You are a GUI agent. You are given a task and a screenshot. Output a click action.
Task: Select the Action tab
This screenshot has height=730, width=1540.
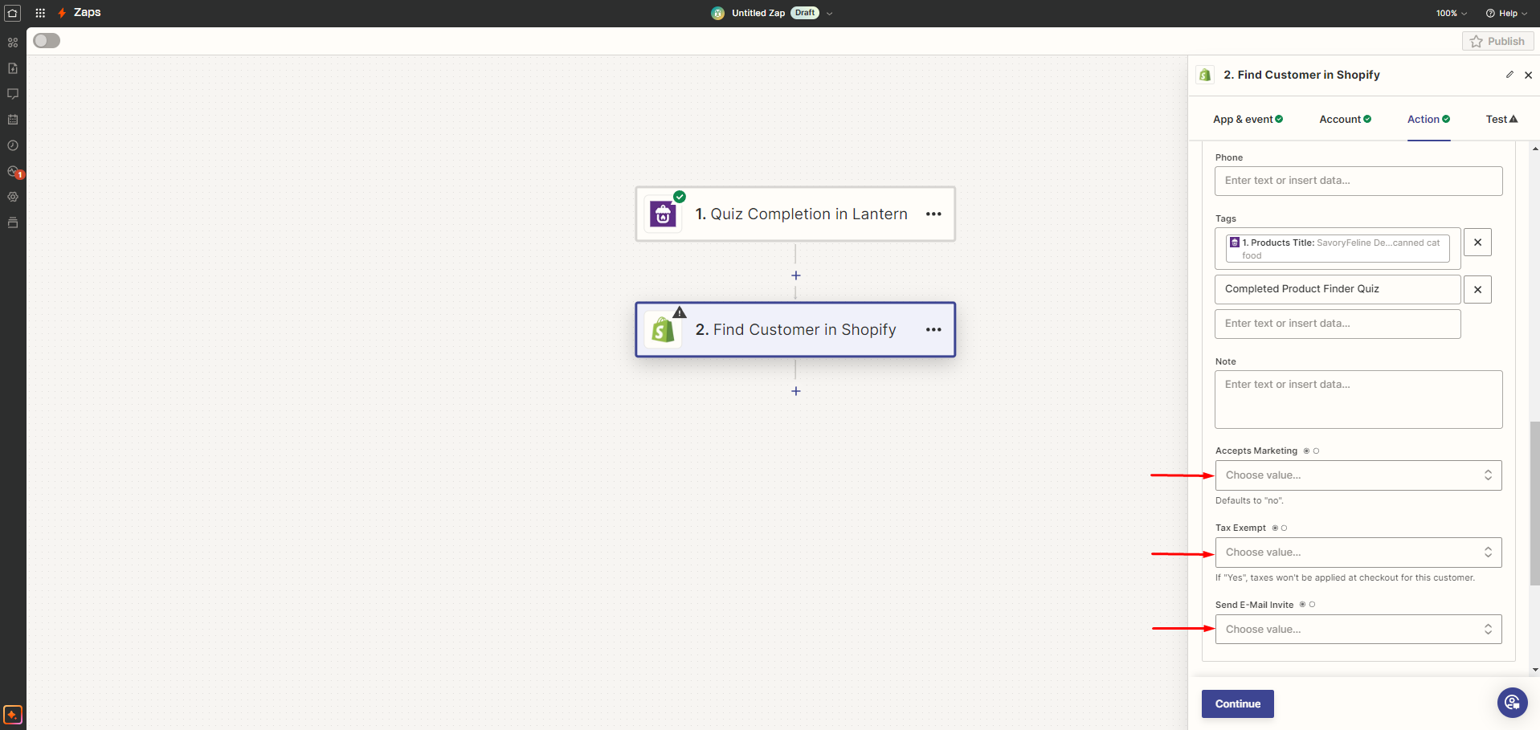[1428, 119]
